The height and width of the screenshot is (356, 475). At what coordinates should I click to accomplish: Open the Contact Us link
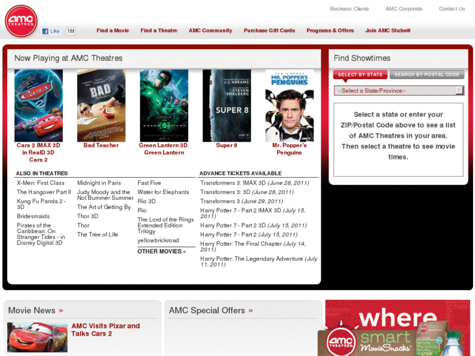451,8
